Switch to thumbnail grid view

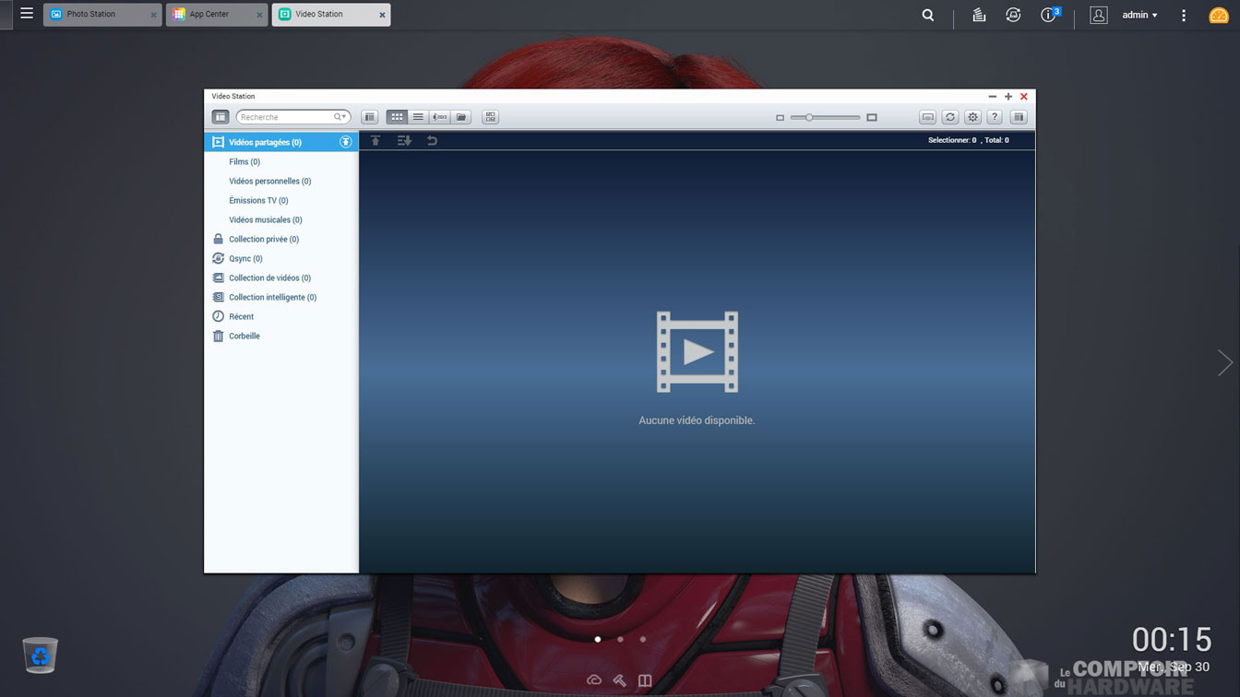pyautogui.click(x=397, y=117)
